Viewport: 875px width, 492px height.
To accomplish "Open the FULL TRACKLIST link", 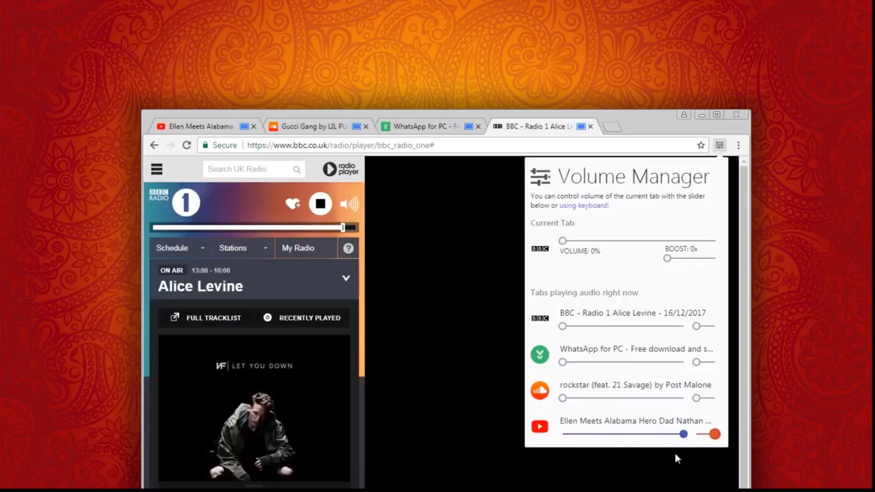I will click(x=206, y=318).
